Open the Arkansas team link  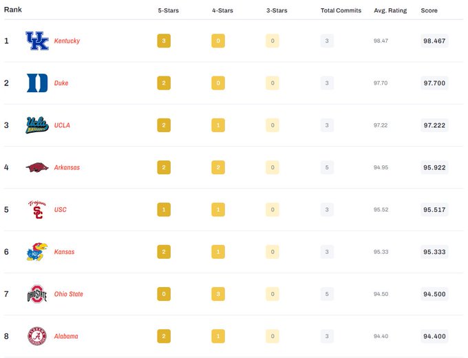click(x=67, y=167)
